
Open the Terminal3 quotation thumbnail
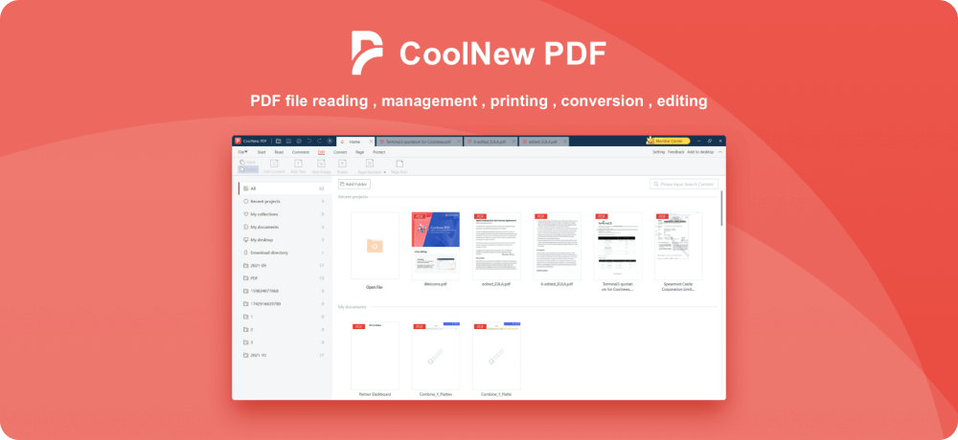pos(618,246)
